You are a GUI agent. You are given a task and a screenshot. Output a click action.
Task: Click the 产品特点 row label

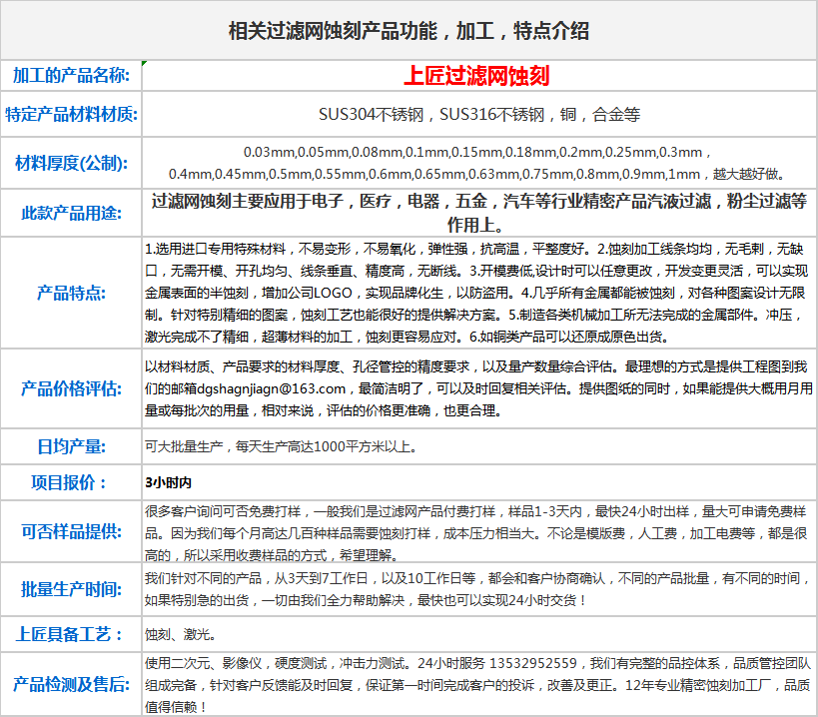tap(71, 293)
